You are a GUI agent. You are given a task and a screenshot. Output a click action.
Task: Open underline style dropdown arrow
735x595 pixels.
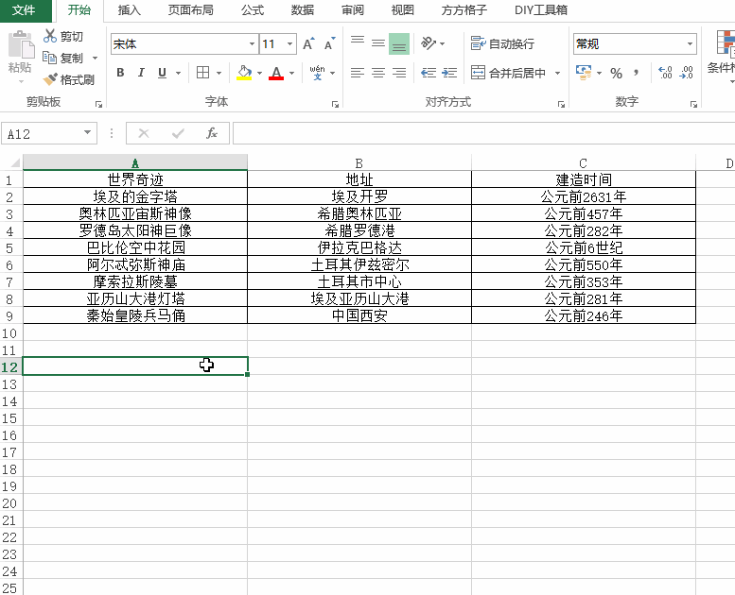(178, 73)
